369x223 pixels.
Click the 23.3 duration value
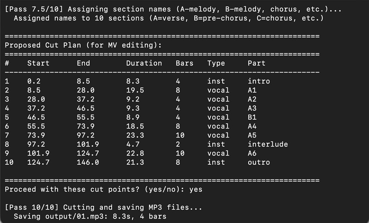click(133, 135)
